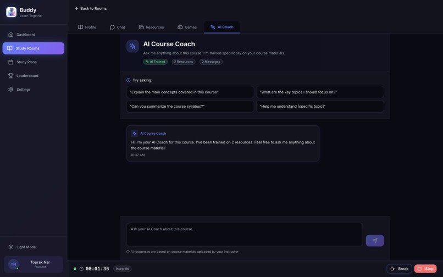Click the green status dot near the timer

pos(75,269)
